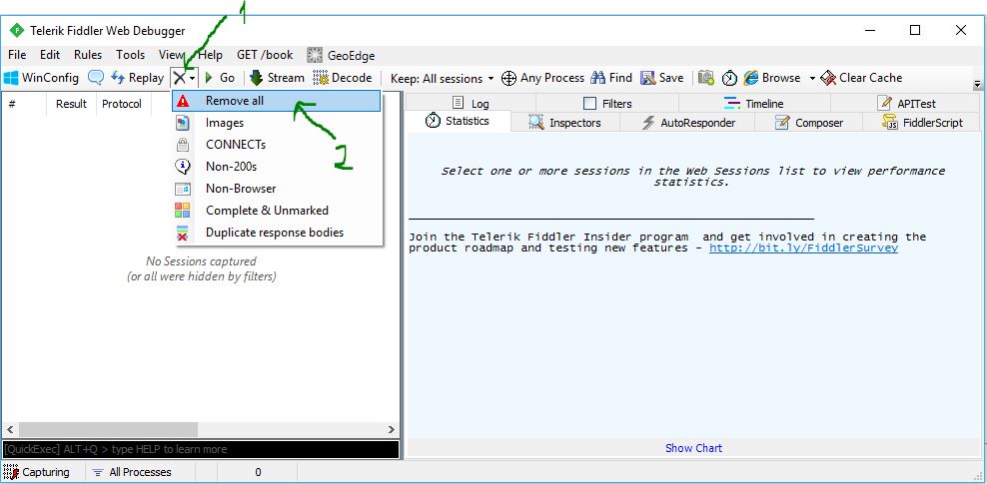Choose Duplicate response bodies entry
Screen dimensions: 987x484
277,233
